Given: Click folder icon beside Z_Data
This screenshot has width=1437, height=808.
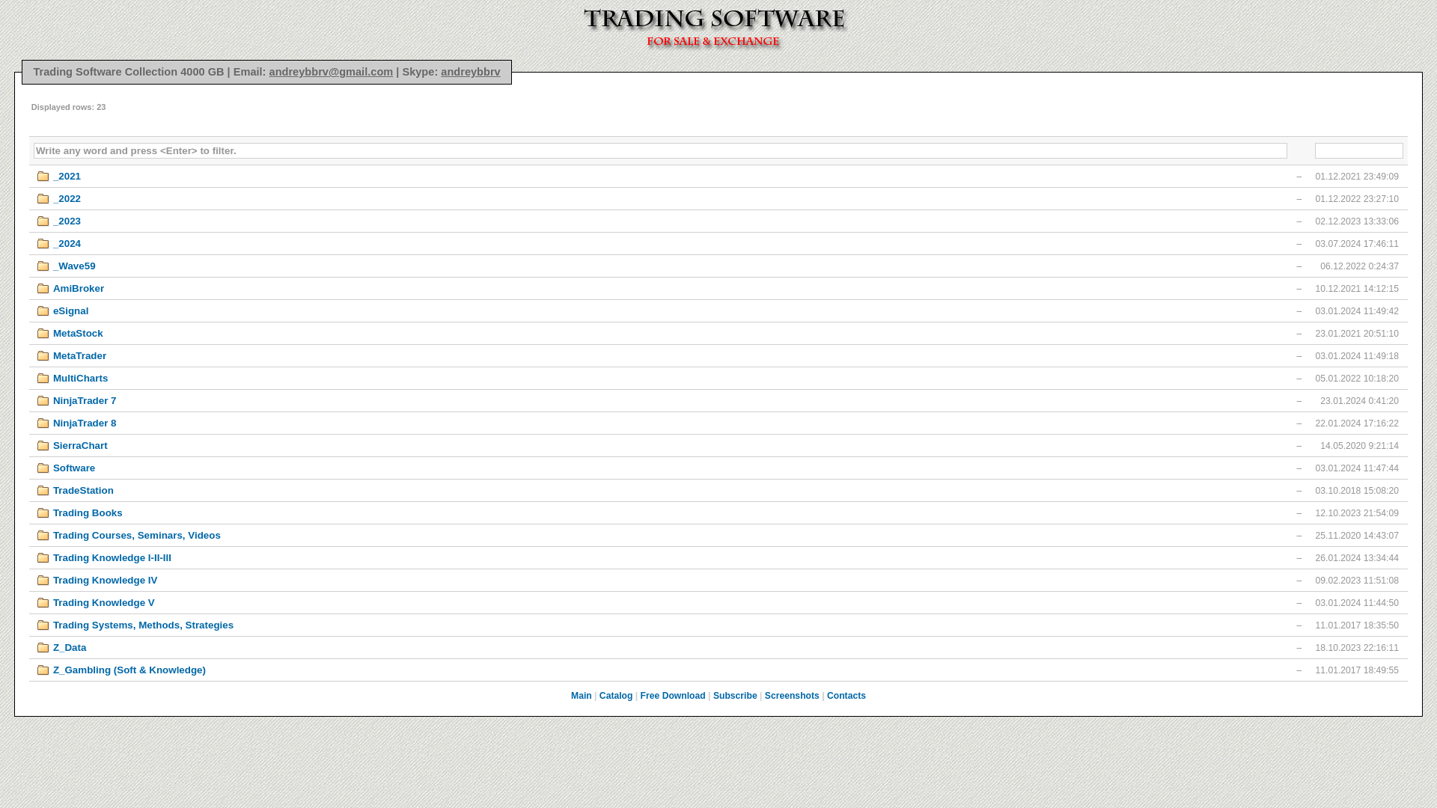Looking at the screenshot, I should click(x=43, y=648).
